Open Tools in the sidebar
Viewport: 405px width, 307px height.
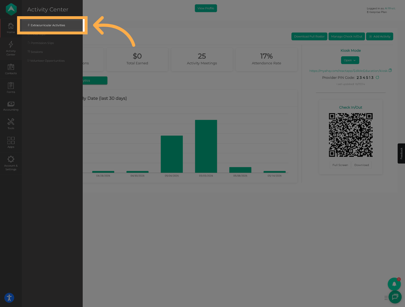coord(11,124)
